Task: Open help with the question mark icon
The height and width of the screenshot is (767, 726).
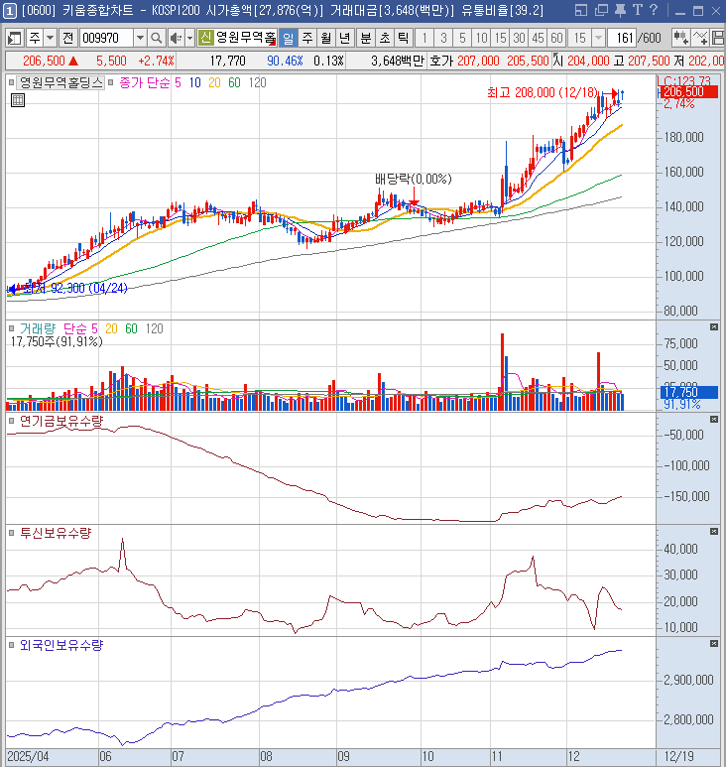Action: coord(653,10)
